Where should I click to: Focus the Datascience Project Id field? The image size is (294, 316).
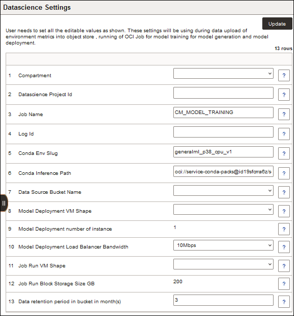tap(223, 93)
